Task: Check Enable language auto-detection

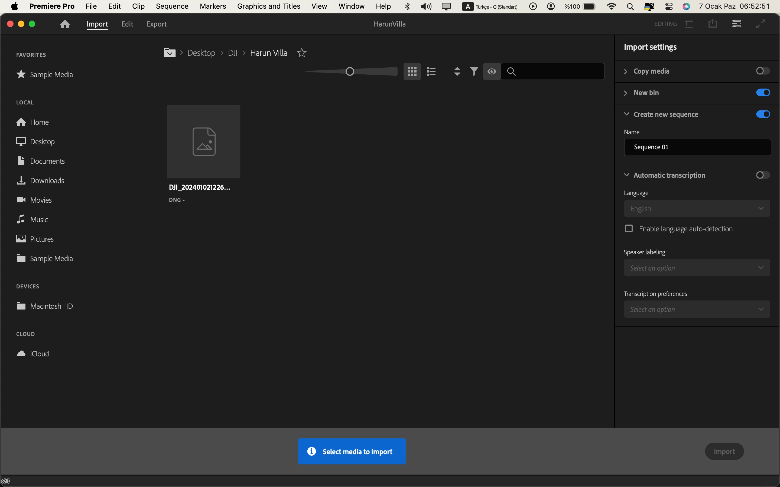Action: (x=629, y=229)
